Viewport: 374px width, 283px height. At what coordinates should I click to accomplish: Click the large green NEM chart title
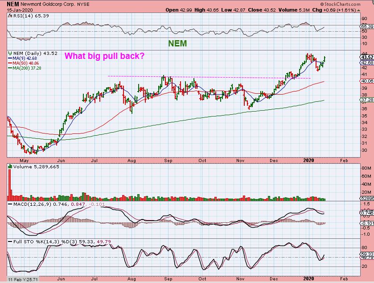click(x=177, y=43)
